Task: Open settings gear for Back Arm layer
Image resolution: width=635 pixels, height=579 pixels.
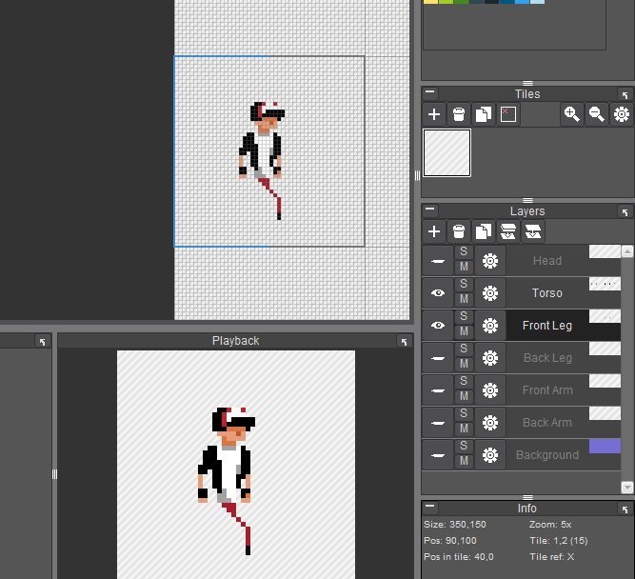Action: pyautogui.click(x=490, y=423)
